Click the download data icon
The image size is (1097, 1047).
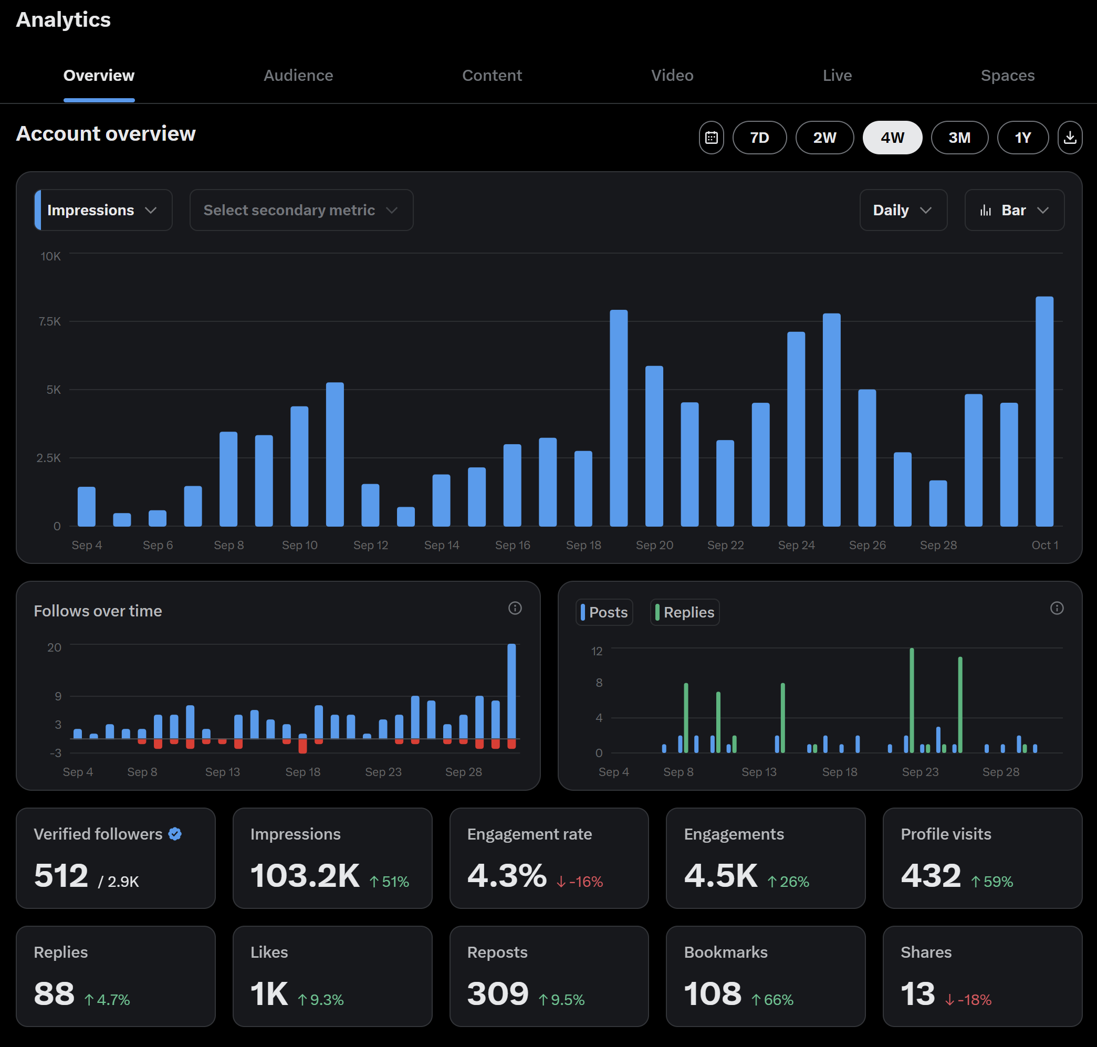point(1069,137)
